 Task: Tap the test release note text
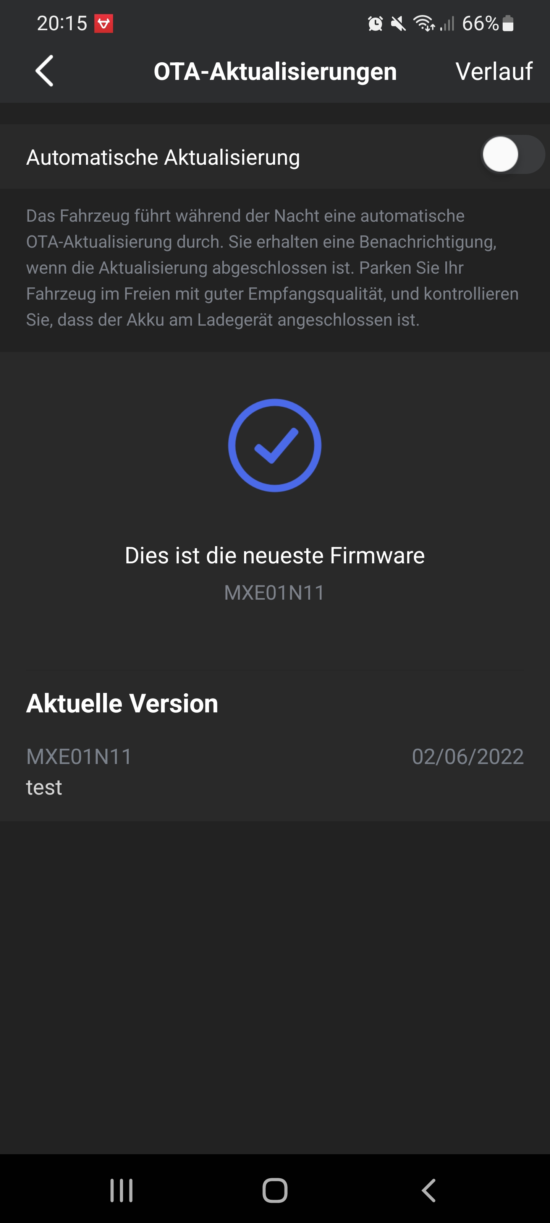(44, 787)
